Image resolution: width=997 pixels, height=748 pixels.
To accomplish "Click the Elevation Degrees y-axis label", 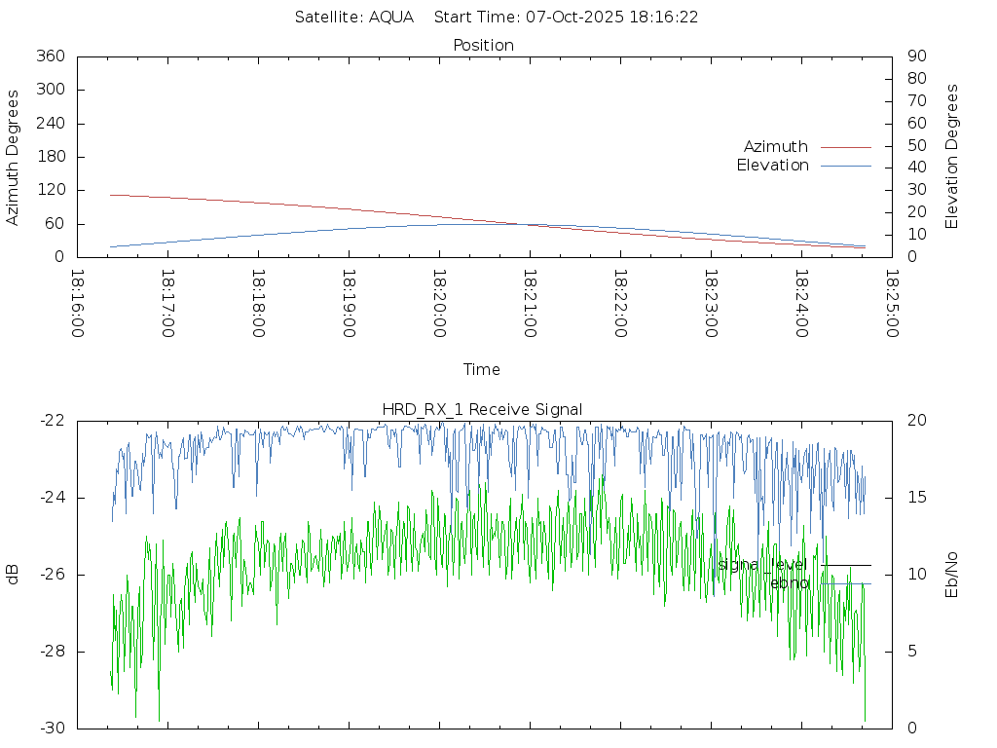I will 952,157.
